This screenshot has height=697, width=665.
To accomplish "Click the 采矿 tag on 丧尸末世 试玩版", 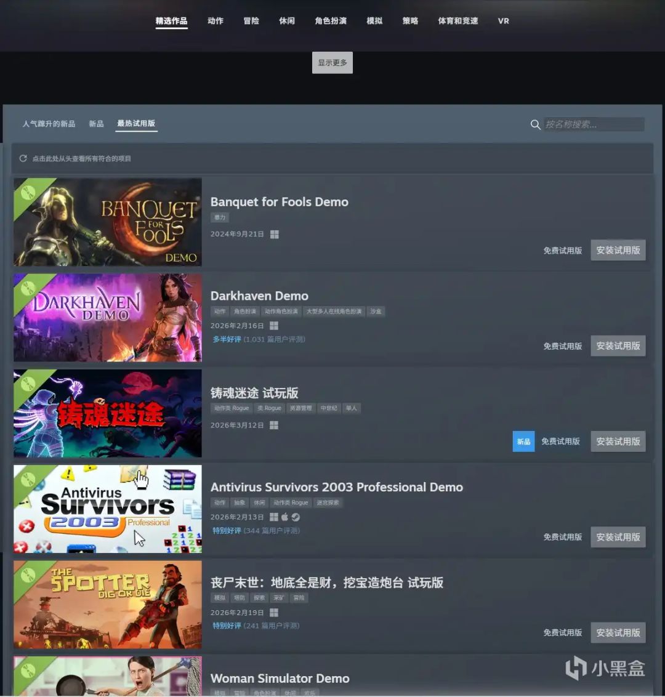I will 279,598.
